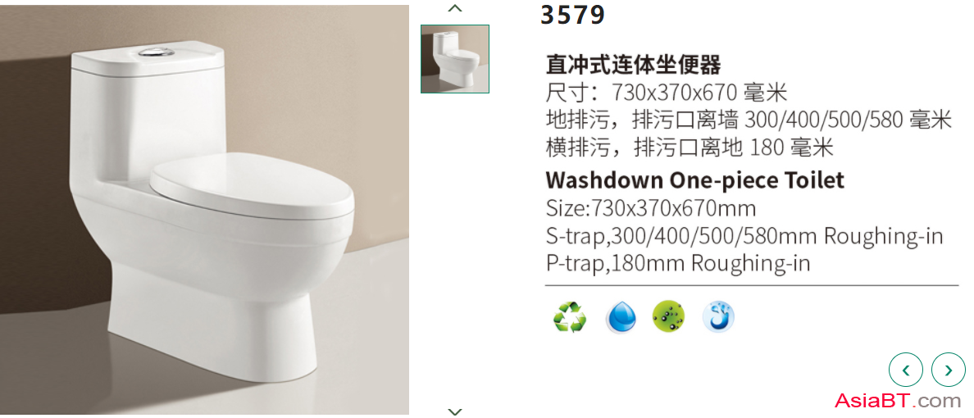Click the flush button on toilet tank
This screenshot has width=974, height=418.
pos(155,52)
